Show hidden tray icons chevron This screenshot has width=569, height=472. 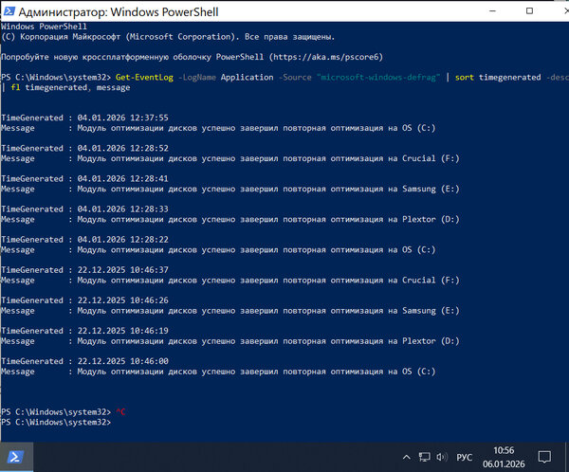(407, 457)
